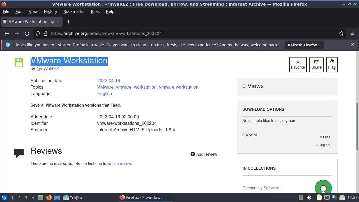Click the highlighted VMware Workstation title
Image resolution: width=359 pixels, height=202 pixels.
click(x=69, y=61)
